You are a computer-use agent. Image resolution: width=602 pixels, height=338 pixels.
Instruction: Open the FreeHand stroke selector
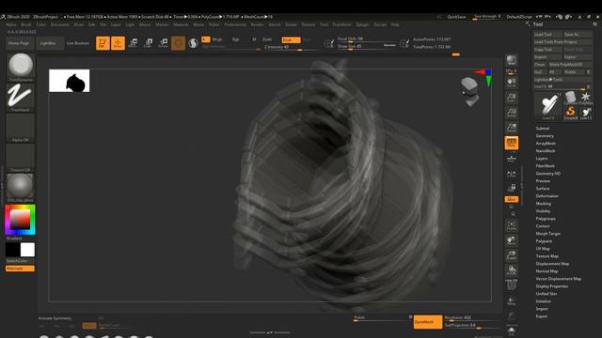(20, 98)
